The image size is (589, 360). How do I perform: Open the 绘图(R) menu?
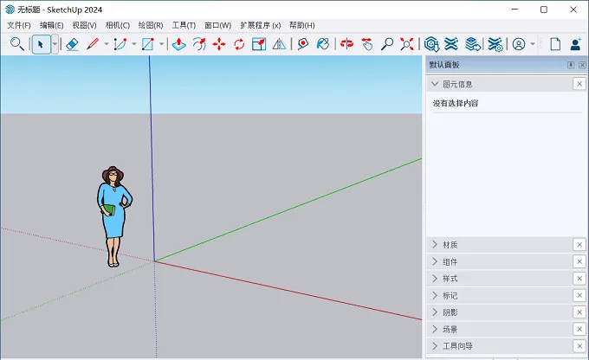pos(151,25)
